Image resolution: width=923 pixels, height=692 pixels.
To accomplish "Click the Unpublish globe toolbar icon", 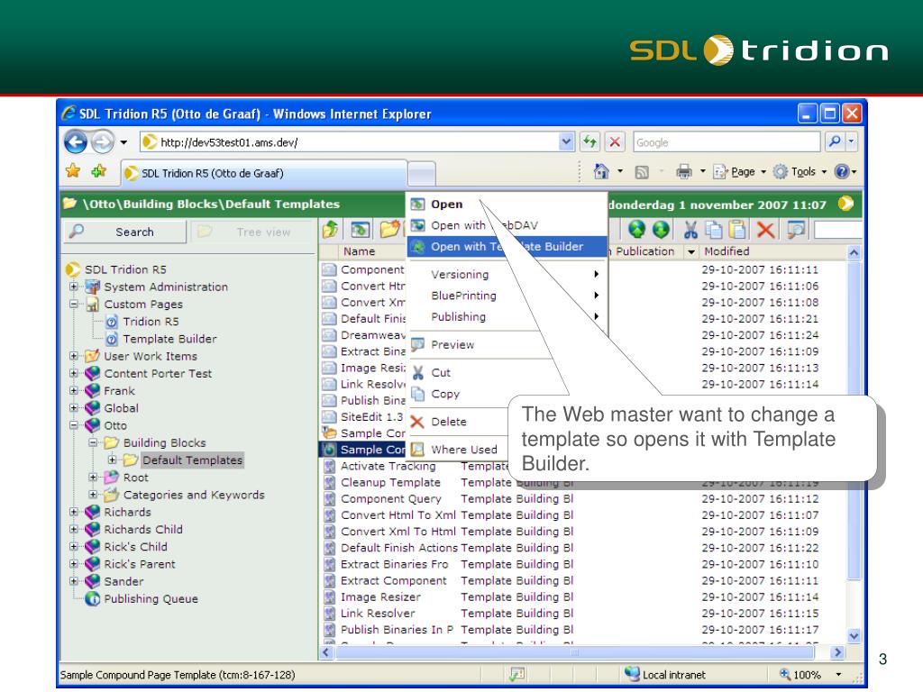I will click(661, 230).
